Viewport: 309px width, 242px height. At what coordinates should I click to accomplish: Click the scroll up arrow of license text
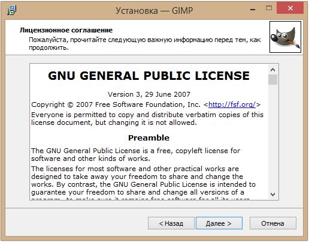pyautogui.click(x=272, y=70)
